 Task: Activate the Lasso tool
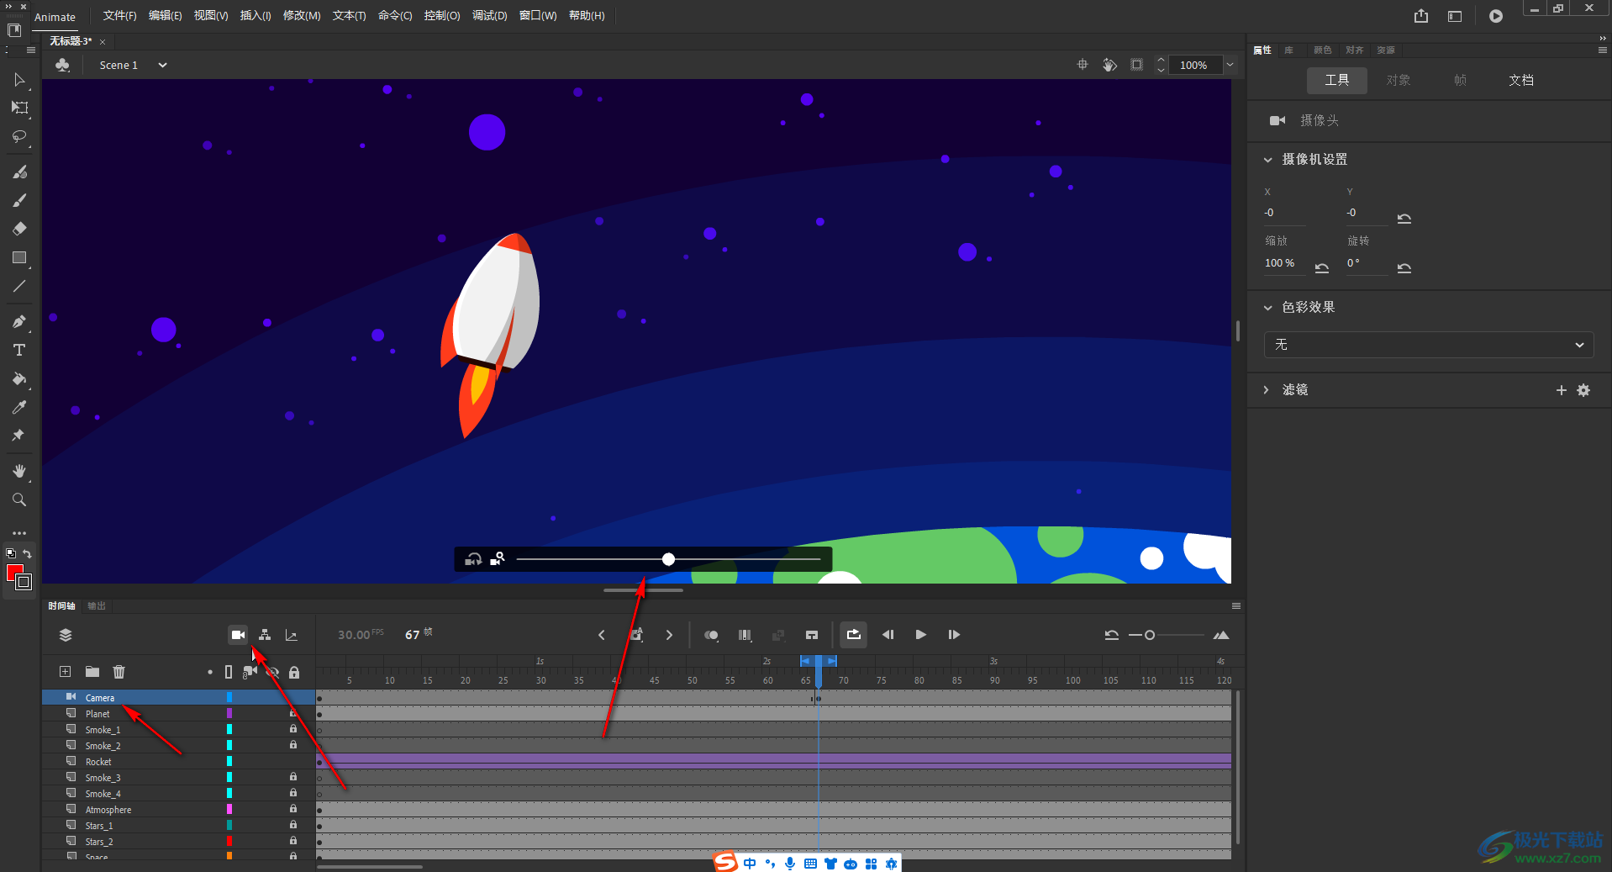pyautogui.click(x=19, y=136)
